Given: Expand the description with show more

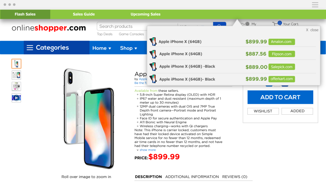Looking at the screenshot, I should (147, 150).
